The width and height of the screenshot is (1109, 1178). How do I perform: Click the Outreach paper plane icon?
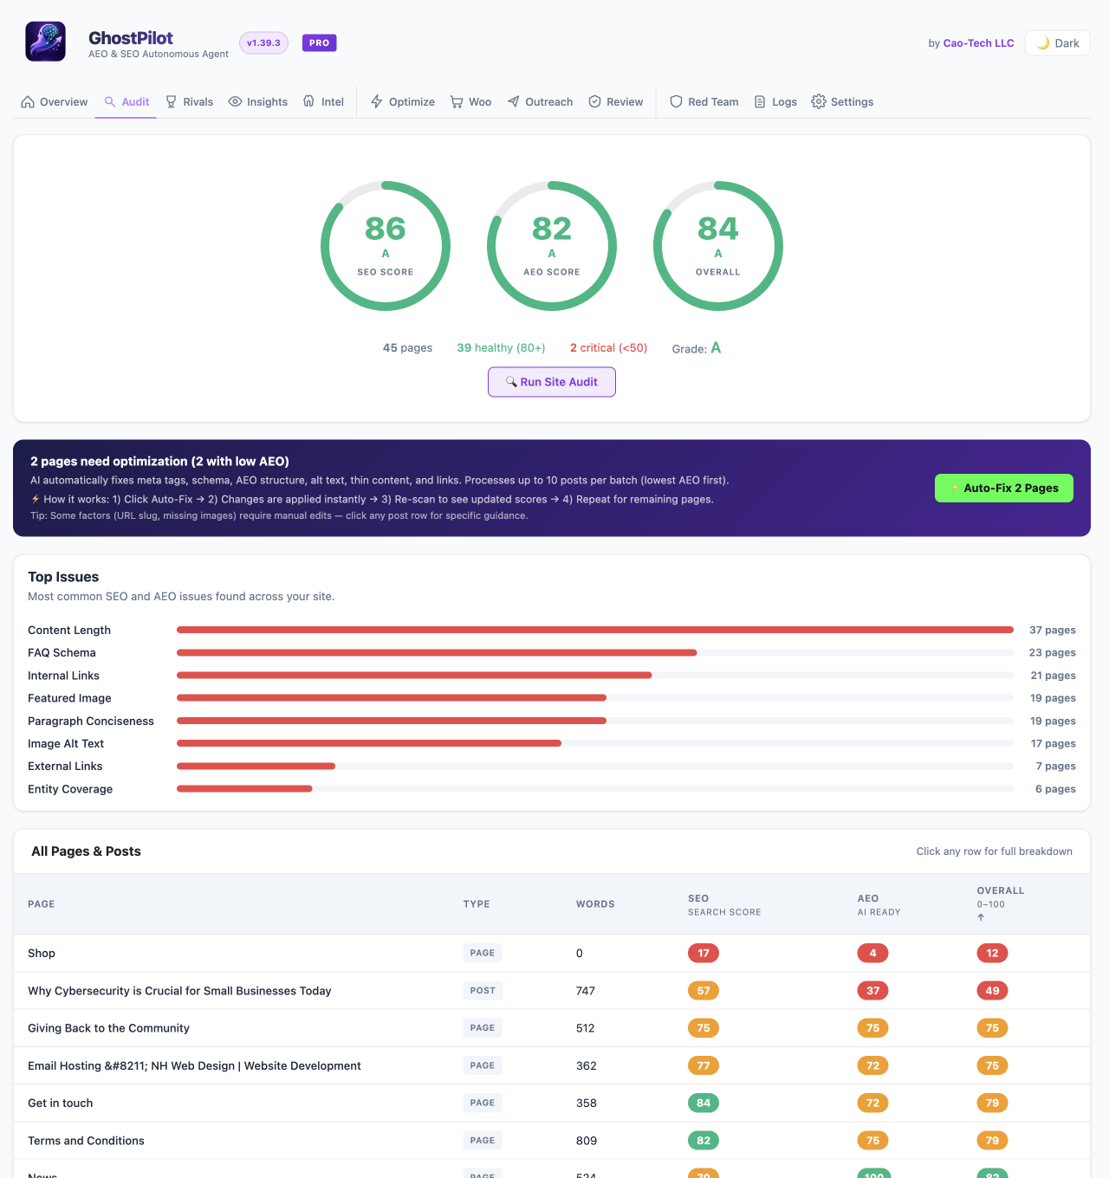[x=514, y=101]
